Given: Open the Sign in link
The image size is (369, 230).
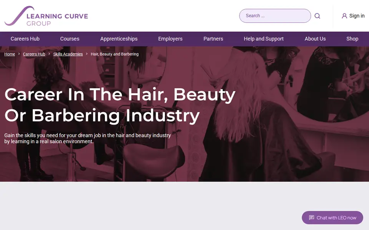Looking at the screenshot, I should [353, 16].
